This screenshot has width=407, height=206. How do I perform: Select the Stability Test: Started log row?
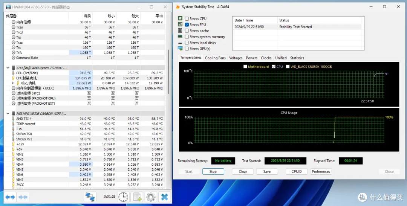pos(297,27)
